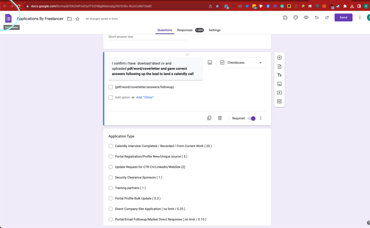Open browser downloads icon
The image size is (370, 228).
(352, 6)
